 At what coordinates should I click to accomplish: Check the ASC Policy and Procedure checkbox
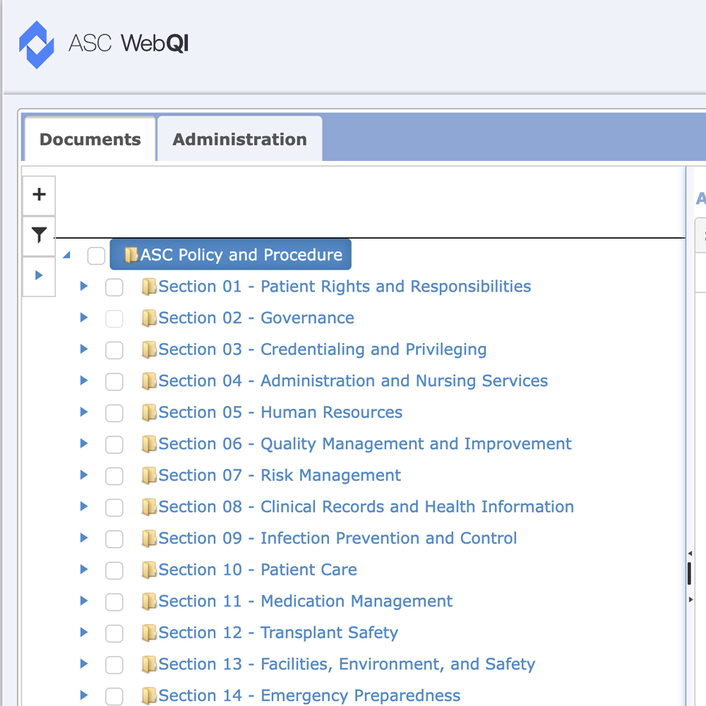[96, 256]
